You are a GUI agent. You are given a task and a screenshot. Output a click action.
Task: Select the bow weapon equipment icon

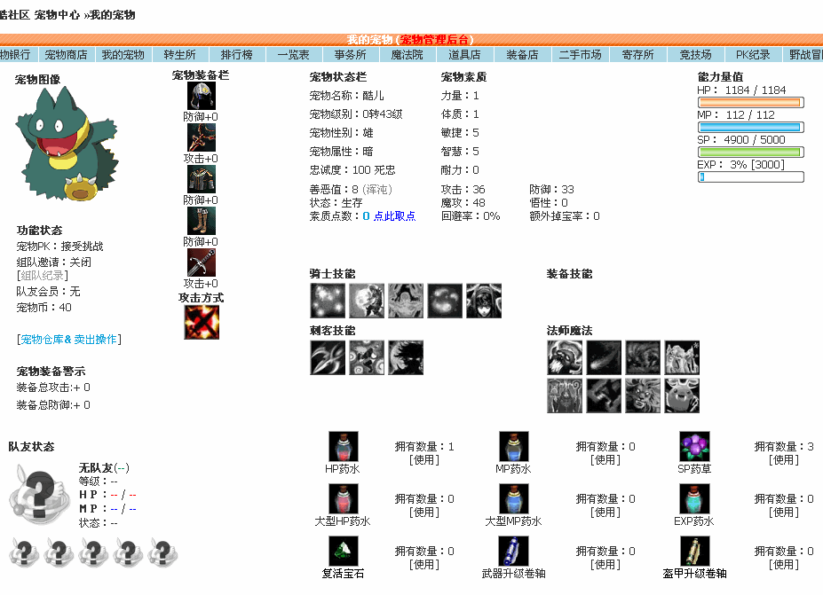coord(202,137)
